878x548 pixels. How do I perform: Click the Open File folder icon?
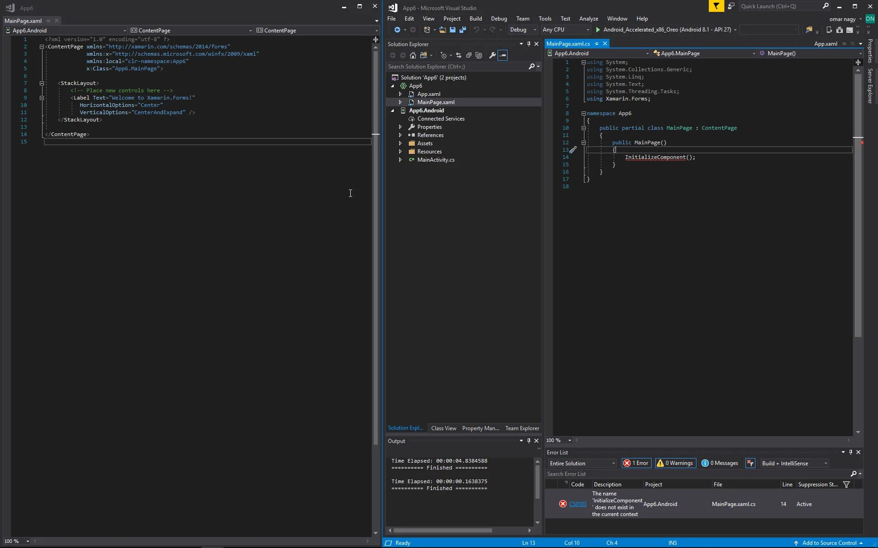point(442,30)
